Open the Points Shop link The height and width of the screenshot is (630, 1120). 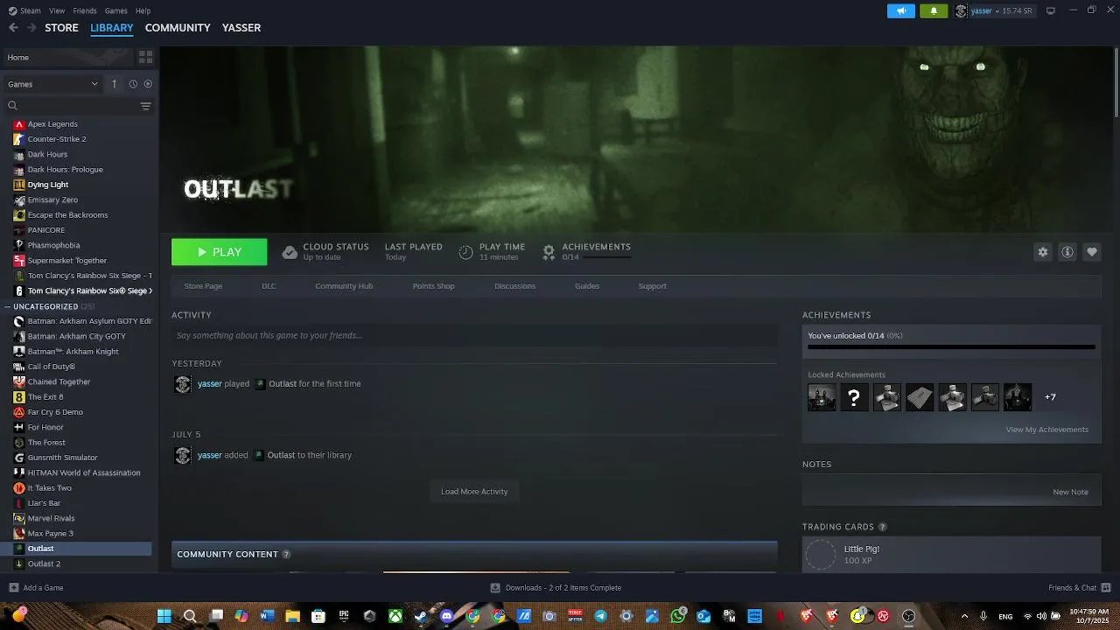pyautogui.click(x=433, y=286)
